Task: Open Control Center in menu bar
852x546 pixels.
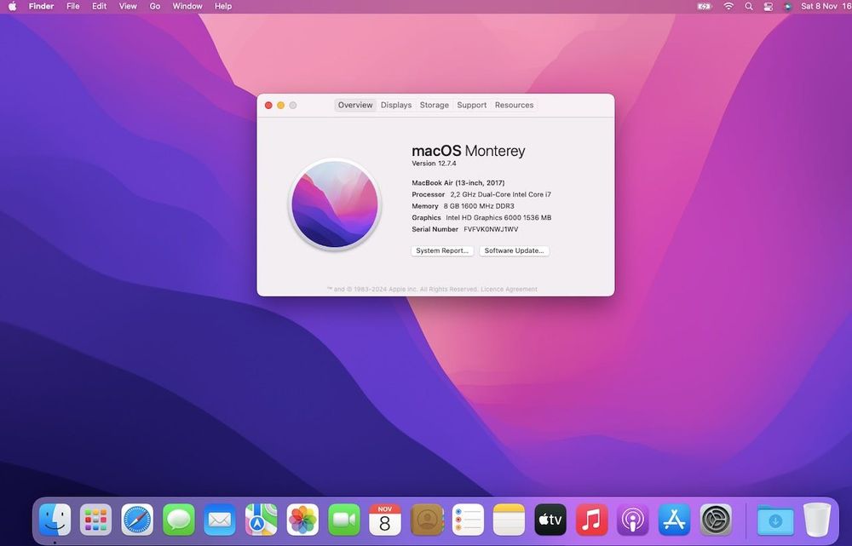Action: coord(769,7)
